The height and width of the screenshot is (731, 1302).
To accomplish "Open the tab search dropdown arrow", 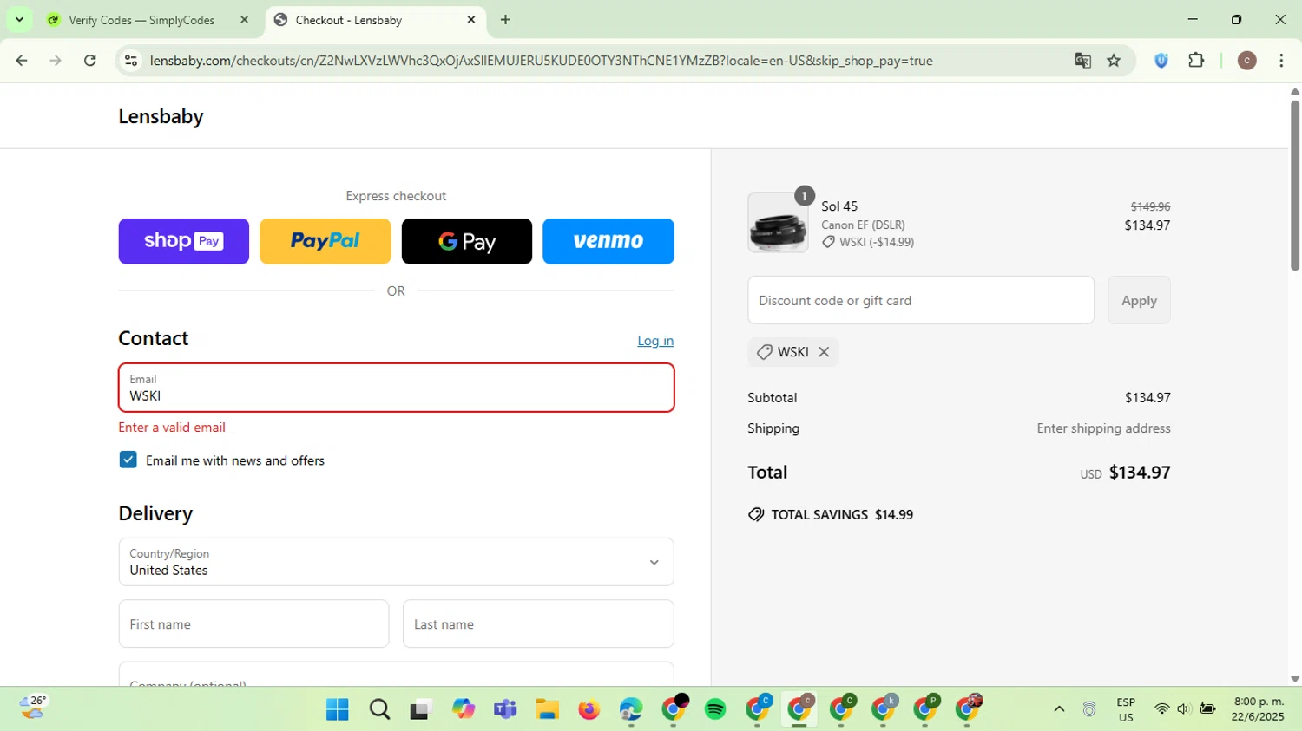I will coord(19,19).
